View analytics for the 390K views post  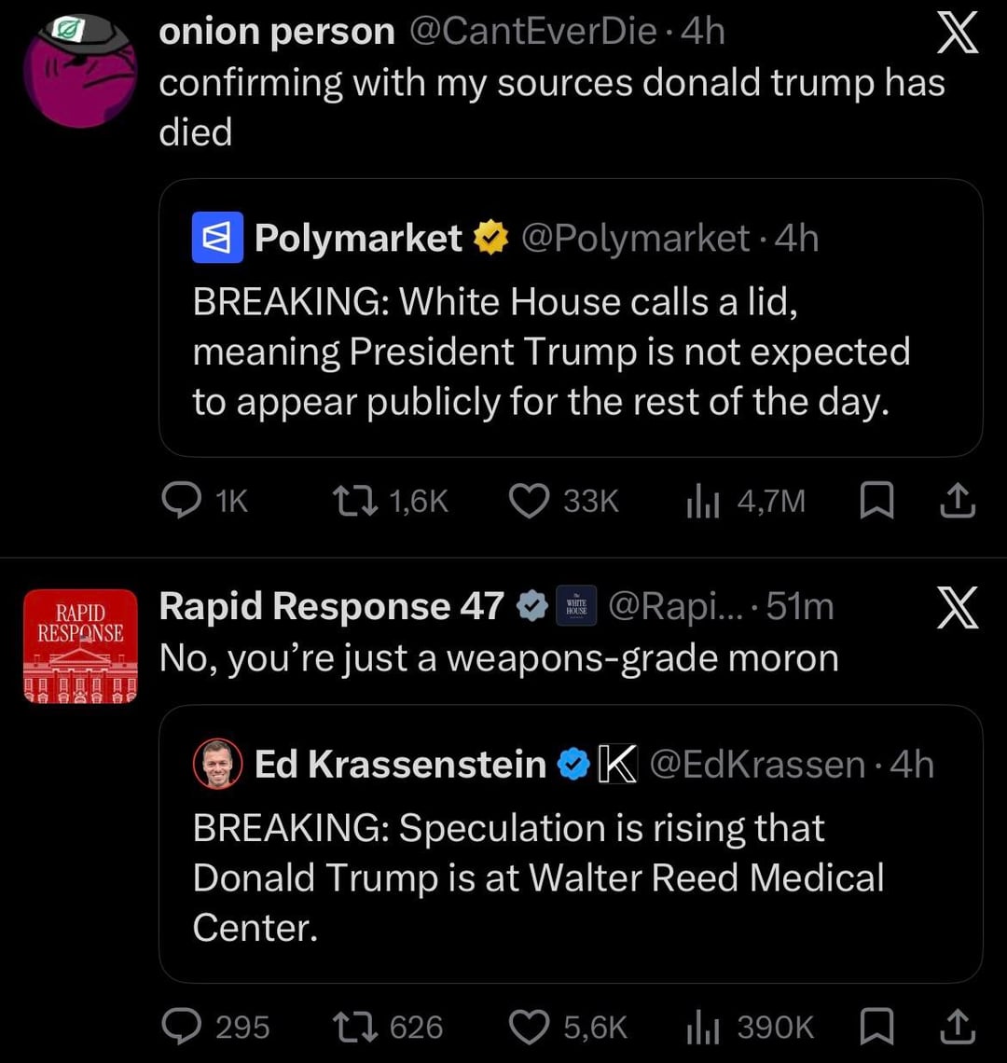coord(701,1027)
